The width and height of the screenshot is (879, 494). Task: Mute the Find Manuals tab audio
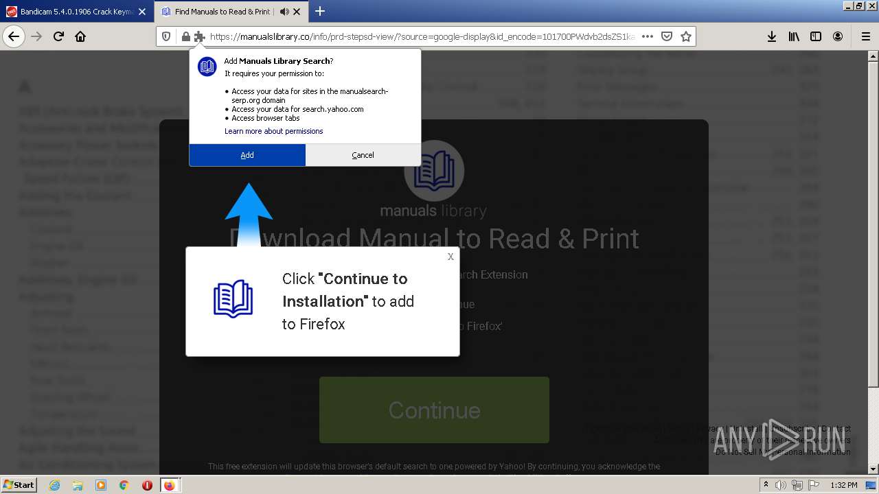[x=284, y=12]
